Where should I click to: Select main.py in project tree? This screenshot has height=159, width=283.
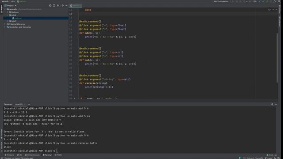(x=36, y=18)
